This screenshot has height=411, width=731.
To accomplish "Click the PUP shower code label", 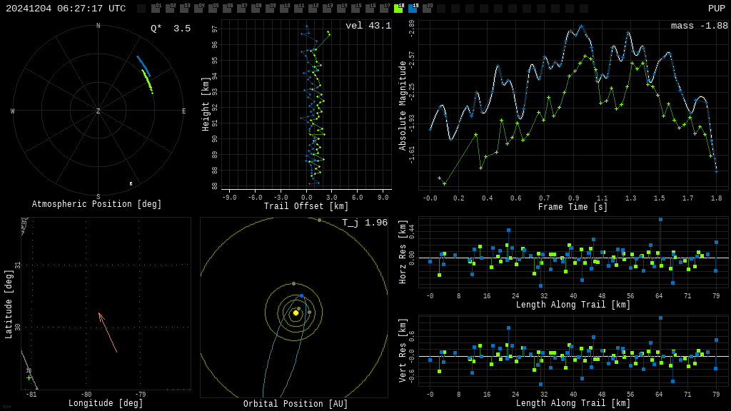I will coord(717,9).
